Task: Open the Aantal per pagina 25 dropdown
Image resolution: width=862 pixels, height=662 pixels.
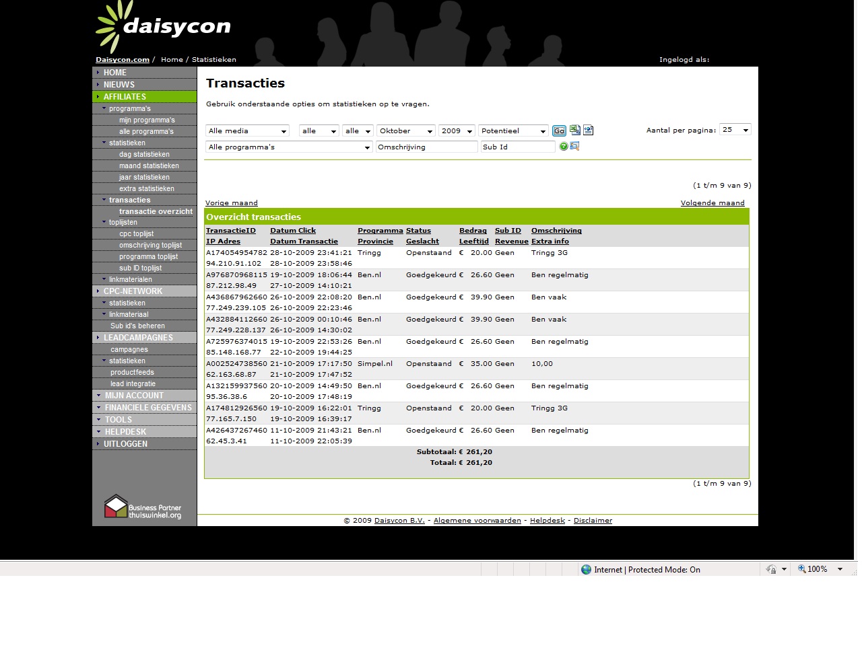Action: click(x=735, y=130)
